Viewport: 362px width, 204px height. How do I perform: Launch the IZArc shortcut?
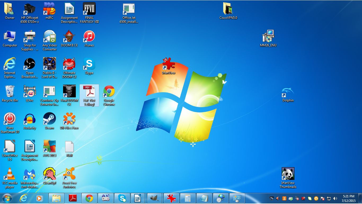pyautogui.click(x=30, y=94)
